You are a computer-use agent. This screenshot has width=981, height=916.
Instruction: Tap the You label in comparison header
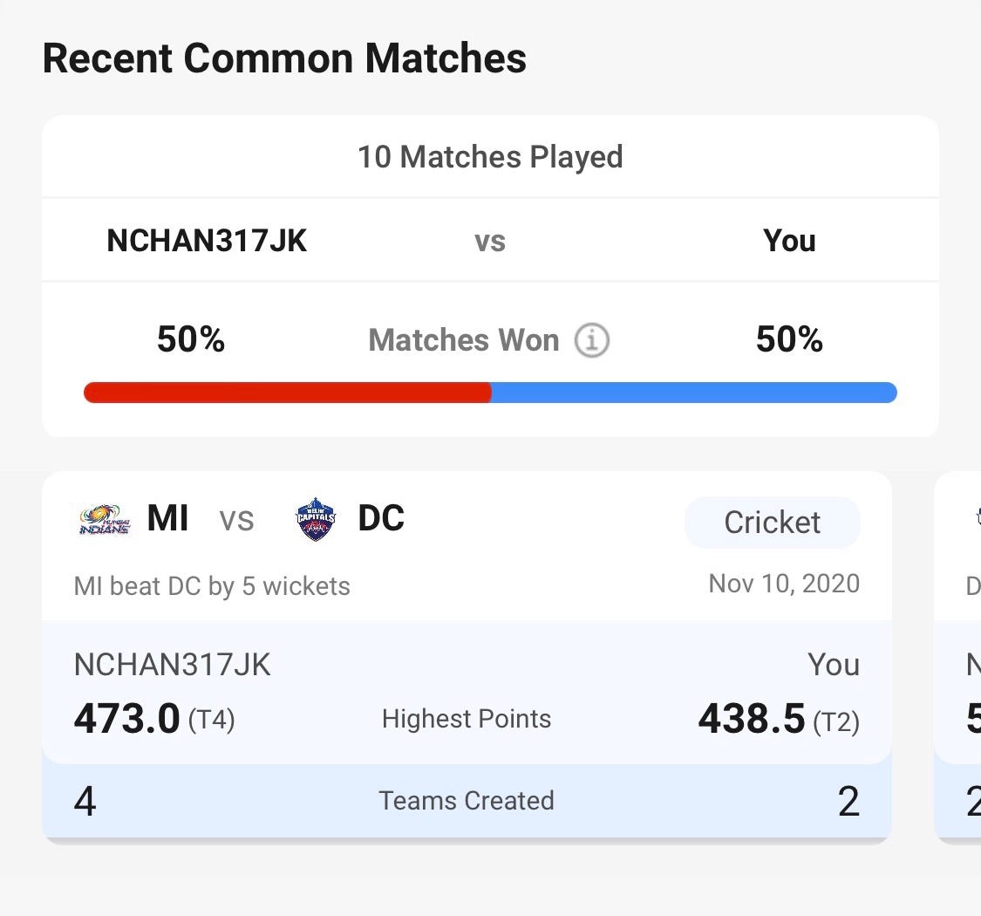789,241
